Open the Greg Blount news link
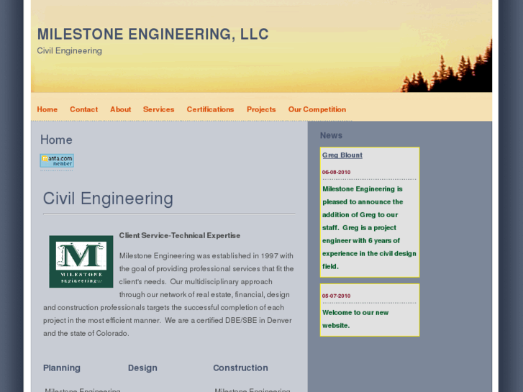 pyautogui.click(x=342, y=155)
